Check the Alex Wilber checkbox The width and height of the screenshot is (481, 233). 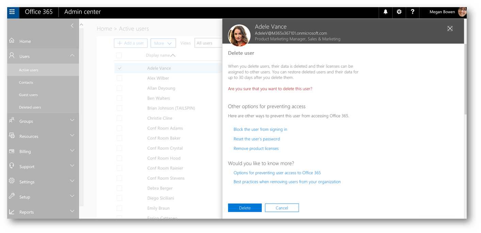coord(119,78)
